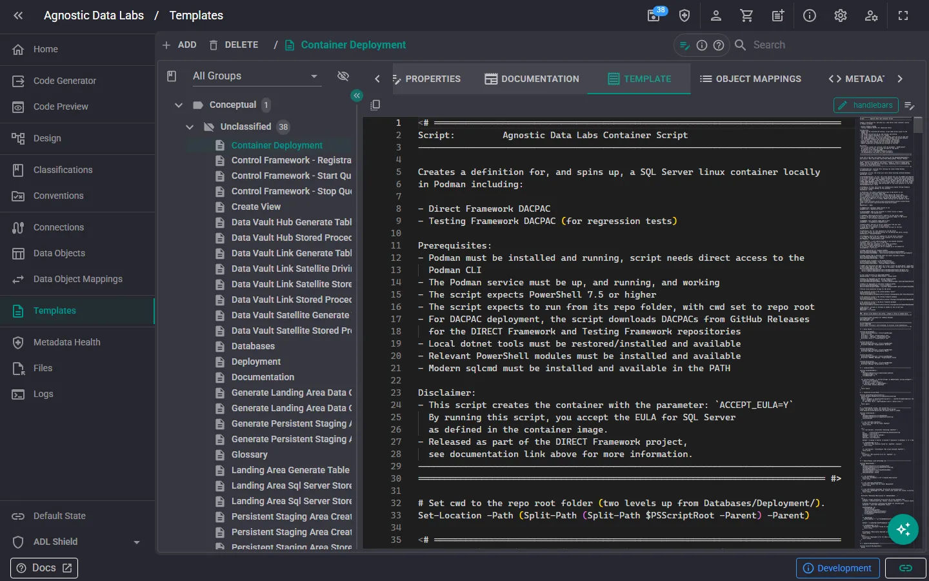This screenshot has height=581, width=929.
Task: Toggle the handlebars syntax chip
Action: click(866, 105)
